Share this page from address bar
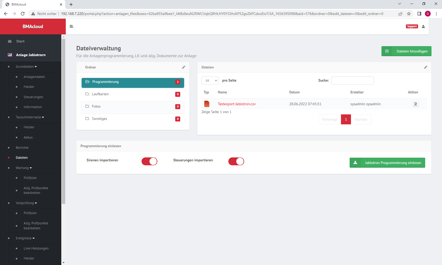This screenshot has width=442, height=265. (x=400, y=14)
